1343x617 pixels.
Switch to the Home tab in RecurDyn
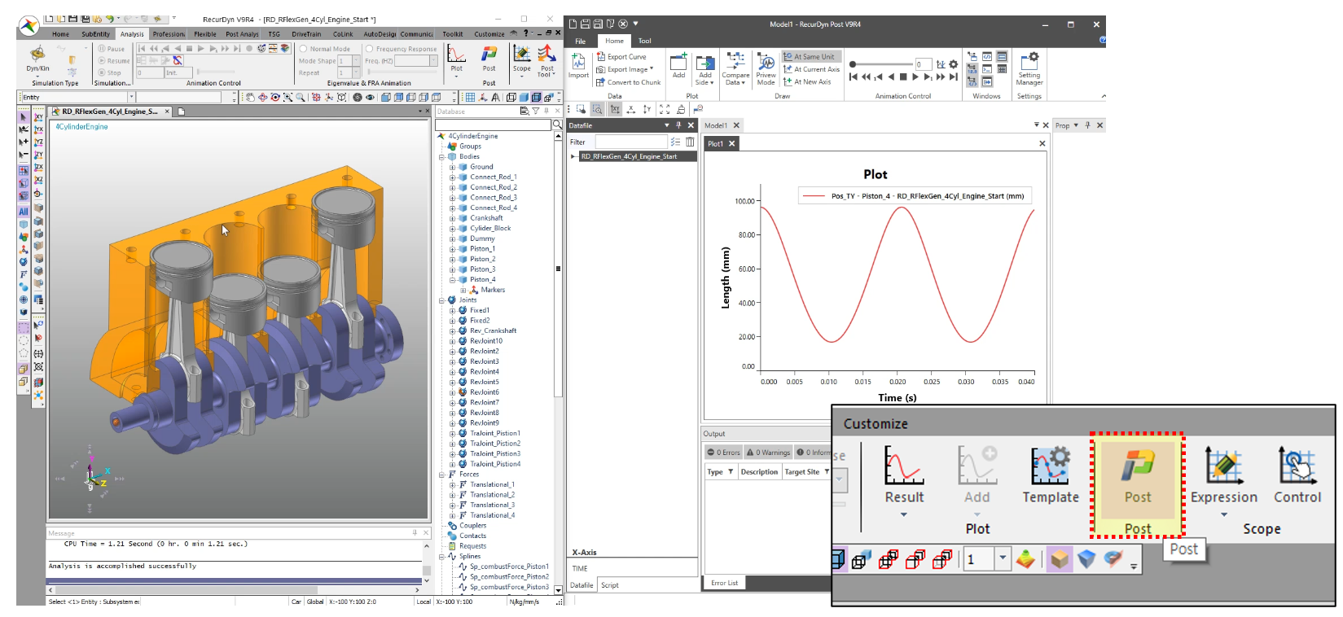60,34
